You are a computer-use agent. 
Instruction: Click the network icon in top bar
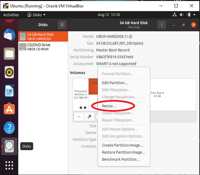pos(174,15)
